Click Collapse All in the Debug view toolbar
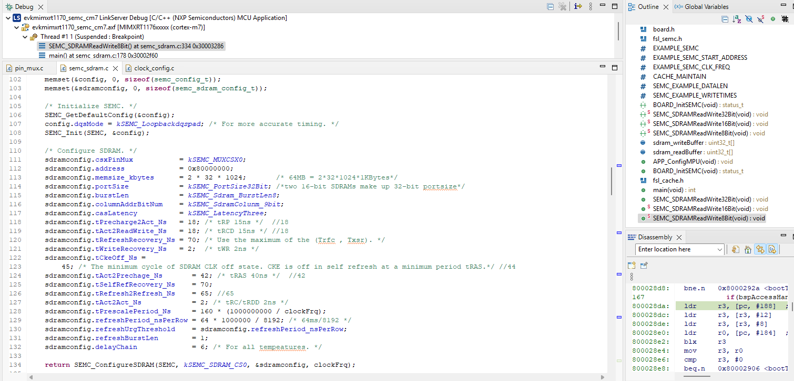 point(550,6)
